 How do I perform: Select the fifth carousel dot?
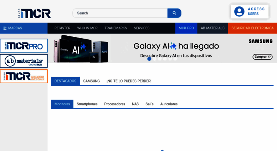pos(170,59)
